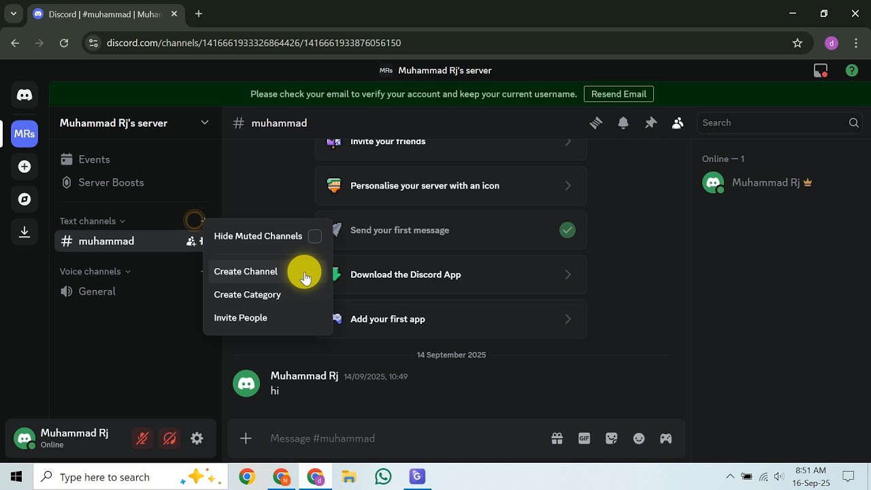Open notification settings bell icon
This screenshot has height=490, width=871.
point(623,123)
